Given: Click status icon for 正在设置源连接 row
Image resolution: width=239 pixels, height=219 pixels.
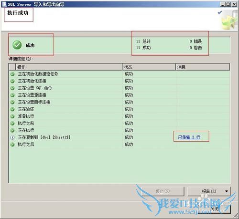Looking at the screenshot, I should point(12,95).
